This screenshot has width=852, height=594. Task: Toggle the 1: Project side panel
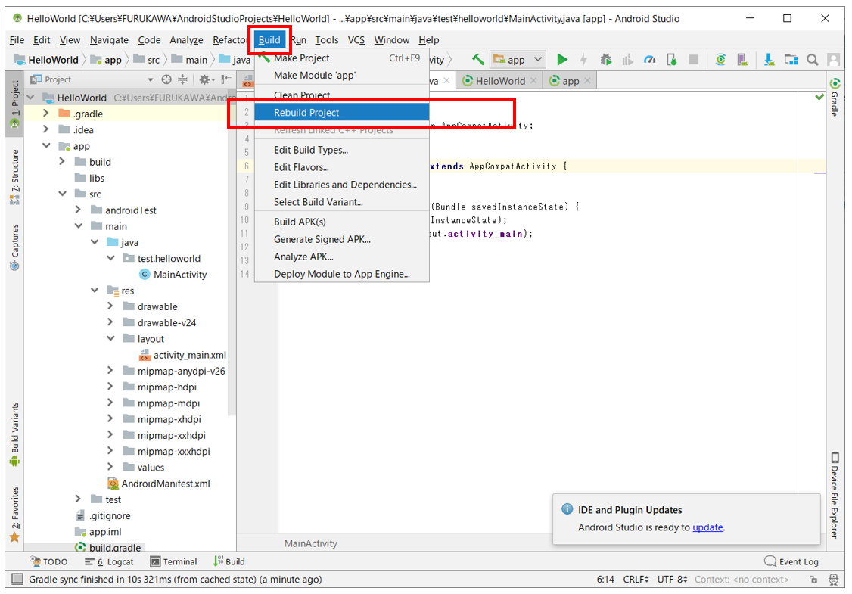point(14,103)
